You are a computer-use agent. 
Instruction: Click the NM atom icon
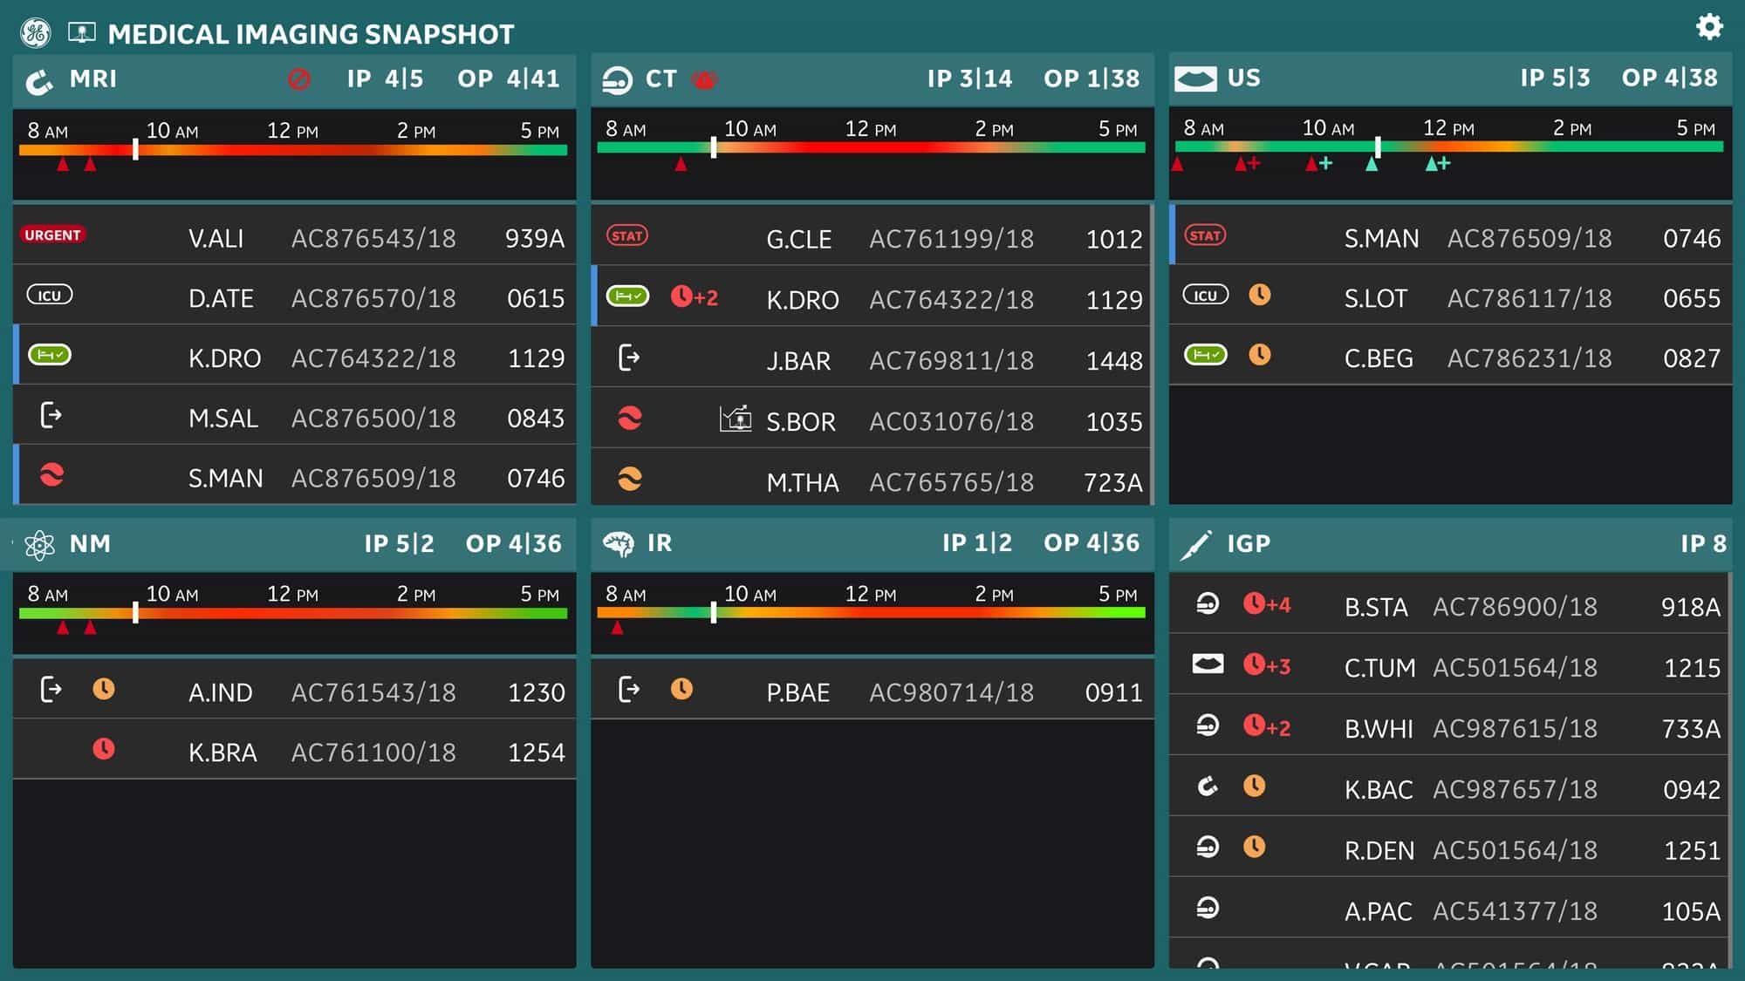39,545
